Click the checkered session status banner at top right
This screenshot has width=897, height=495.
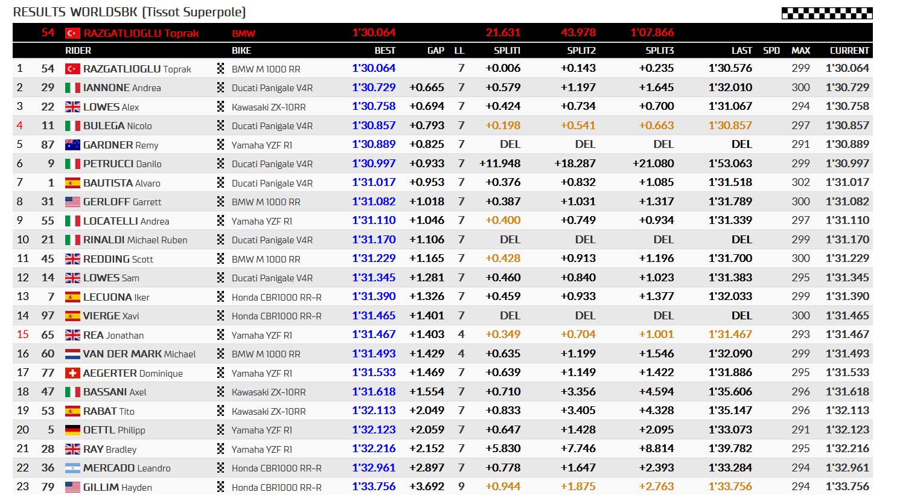point(827,13)
